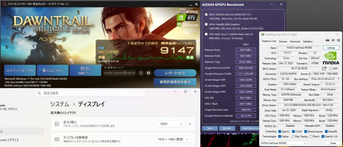This screenshot has width=343, height=147.
Task: Click the レポート出力 button
Action: [175, 73]
